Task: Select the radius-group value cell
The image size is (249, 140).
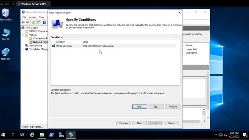Action: pos(98,46)
